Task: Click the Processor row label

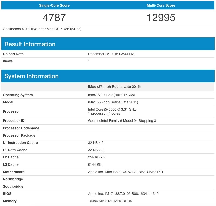Action: coord(11,112)
